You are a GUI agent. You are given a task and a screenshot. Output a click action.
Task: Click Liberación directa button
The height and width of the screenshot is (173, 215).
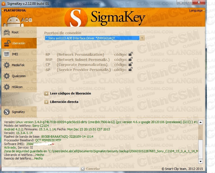61,102
